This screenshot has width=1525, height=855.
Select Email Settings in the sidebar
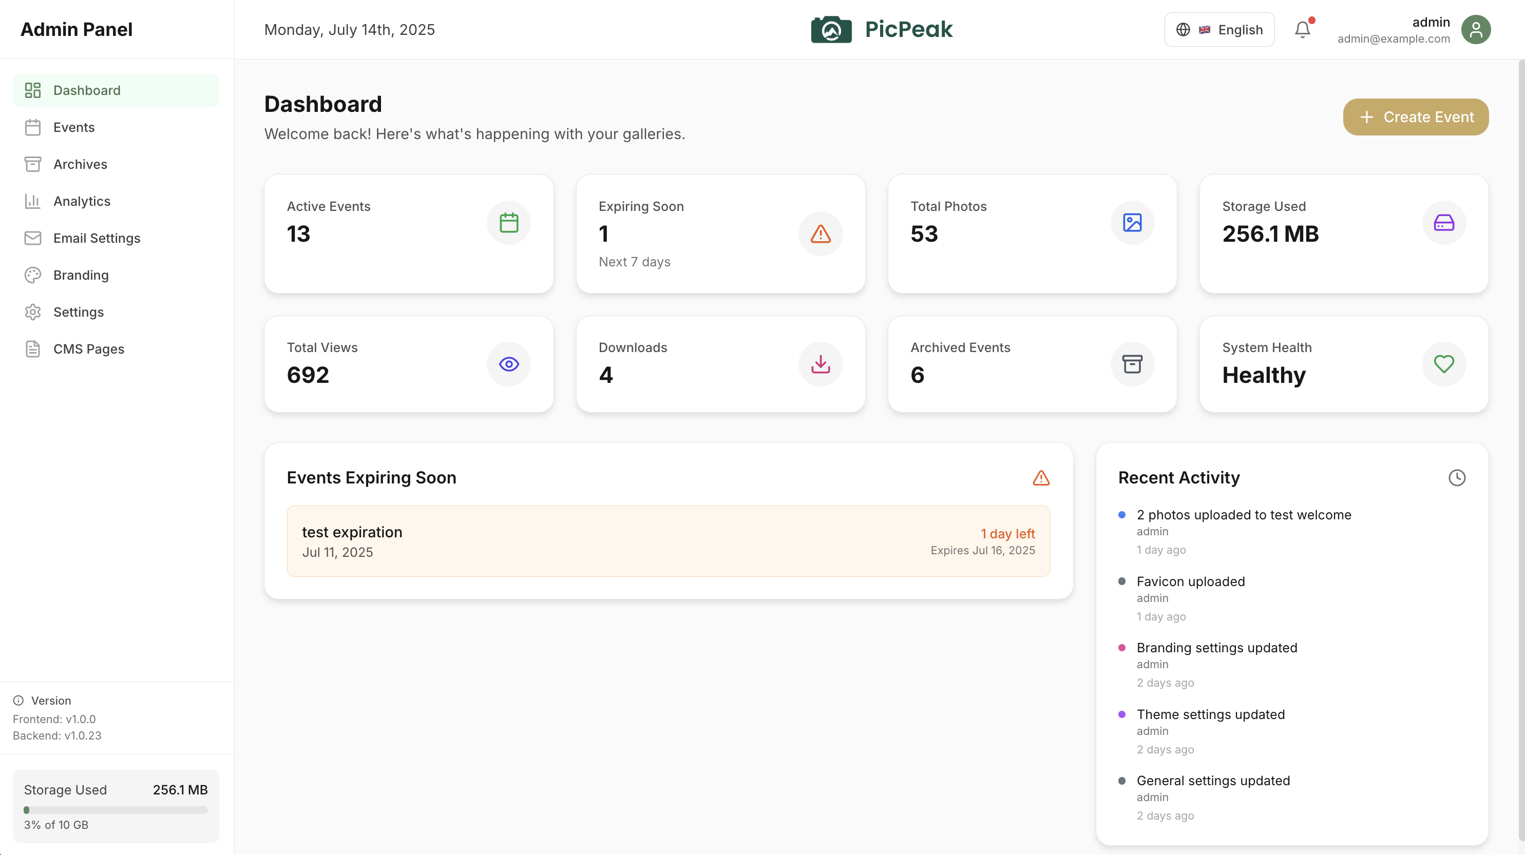pyautogui.click(x=116, y=239)
